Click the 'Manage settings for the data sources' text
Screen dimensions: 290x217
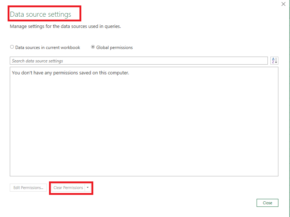click(x=65, y=26)
